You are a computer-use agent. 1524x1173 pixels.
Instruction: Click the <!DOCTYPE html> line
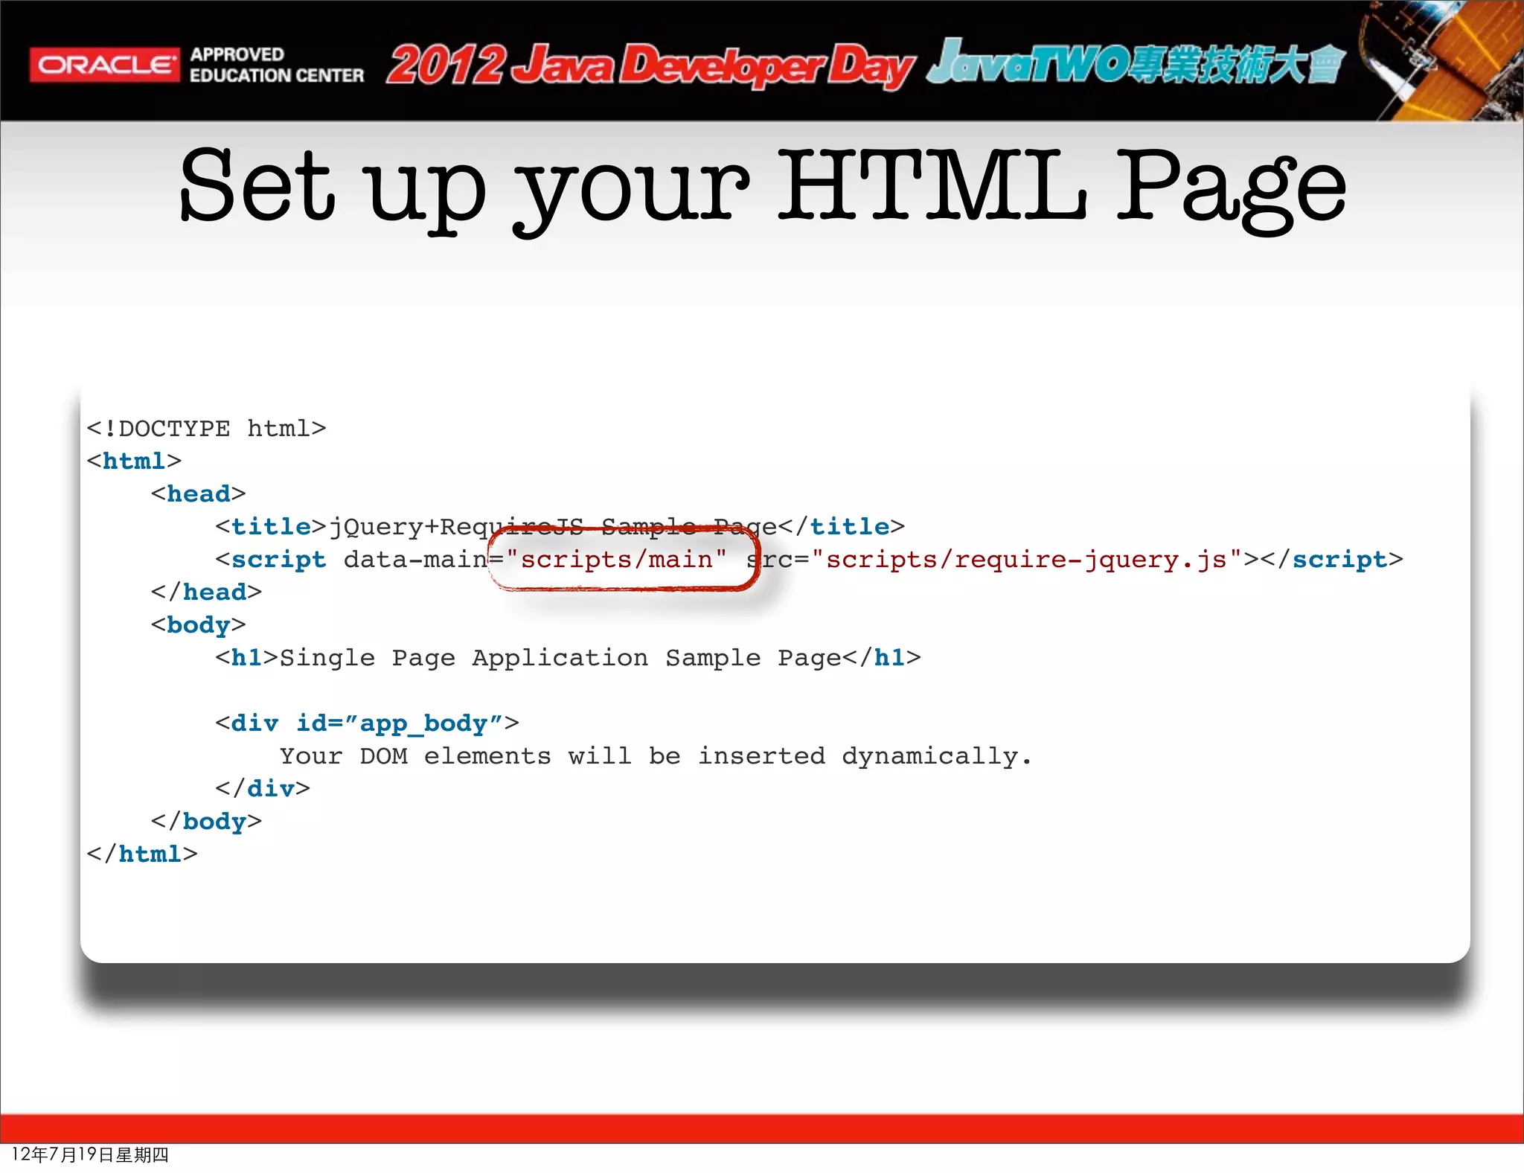[206, 429]
